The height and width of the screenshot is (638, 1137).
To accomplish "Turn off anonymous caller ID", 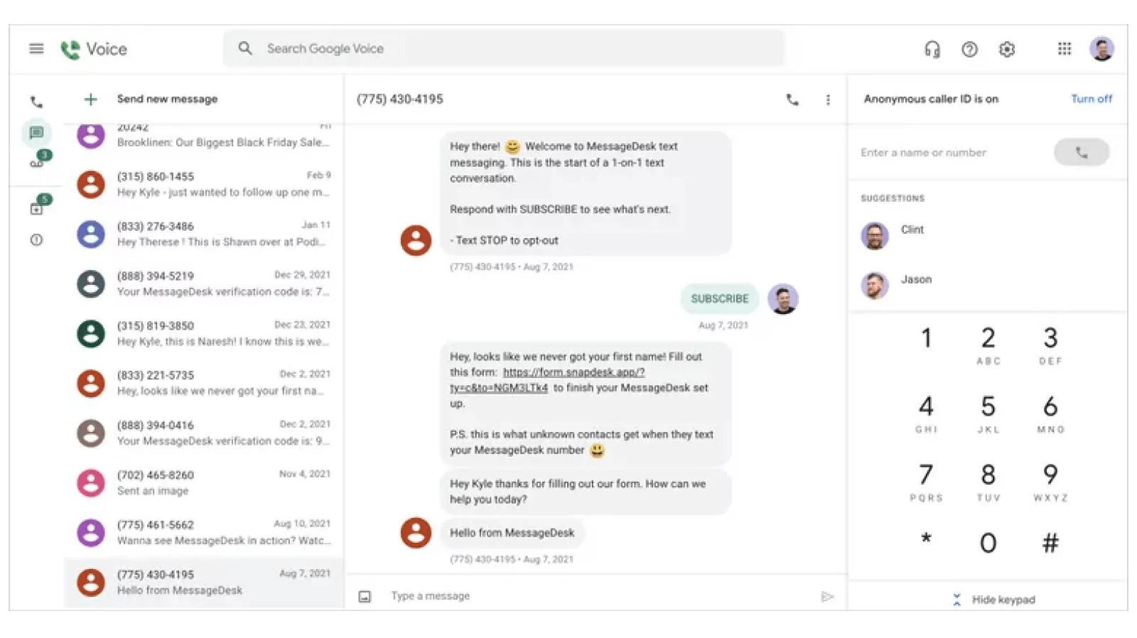I will (x=1091, y=99).
